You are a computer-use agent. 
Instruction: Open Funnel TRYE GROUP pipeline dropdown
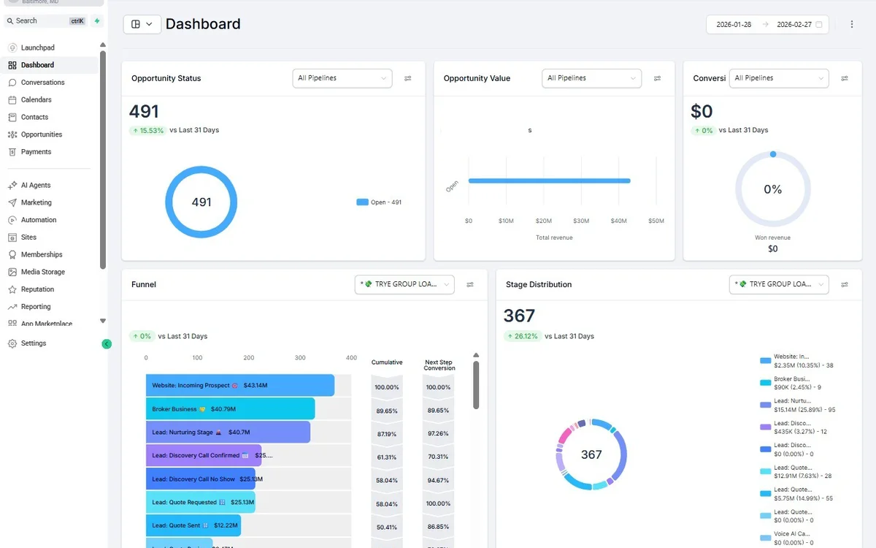(404, 284)
